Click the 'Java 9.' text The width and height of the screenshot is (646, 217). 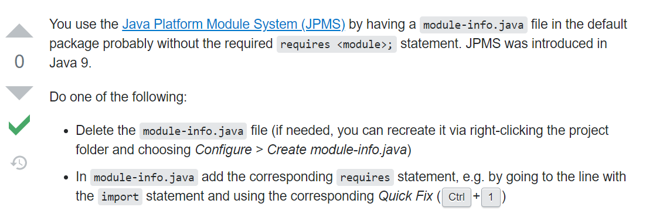(x=70, y=63)
